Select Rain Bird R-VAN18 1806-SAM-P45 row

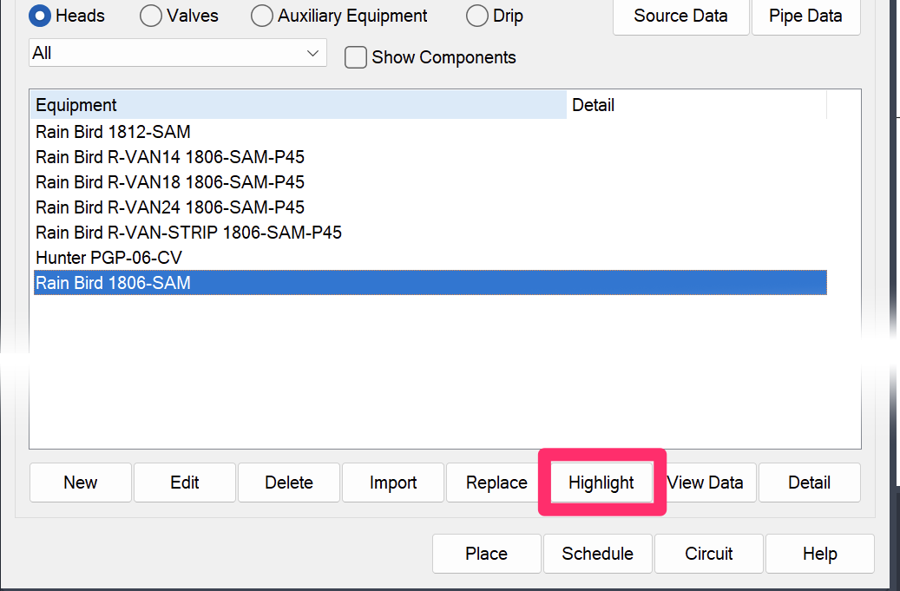(x=430, y=182)
